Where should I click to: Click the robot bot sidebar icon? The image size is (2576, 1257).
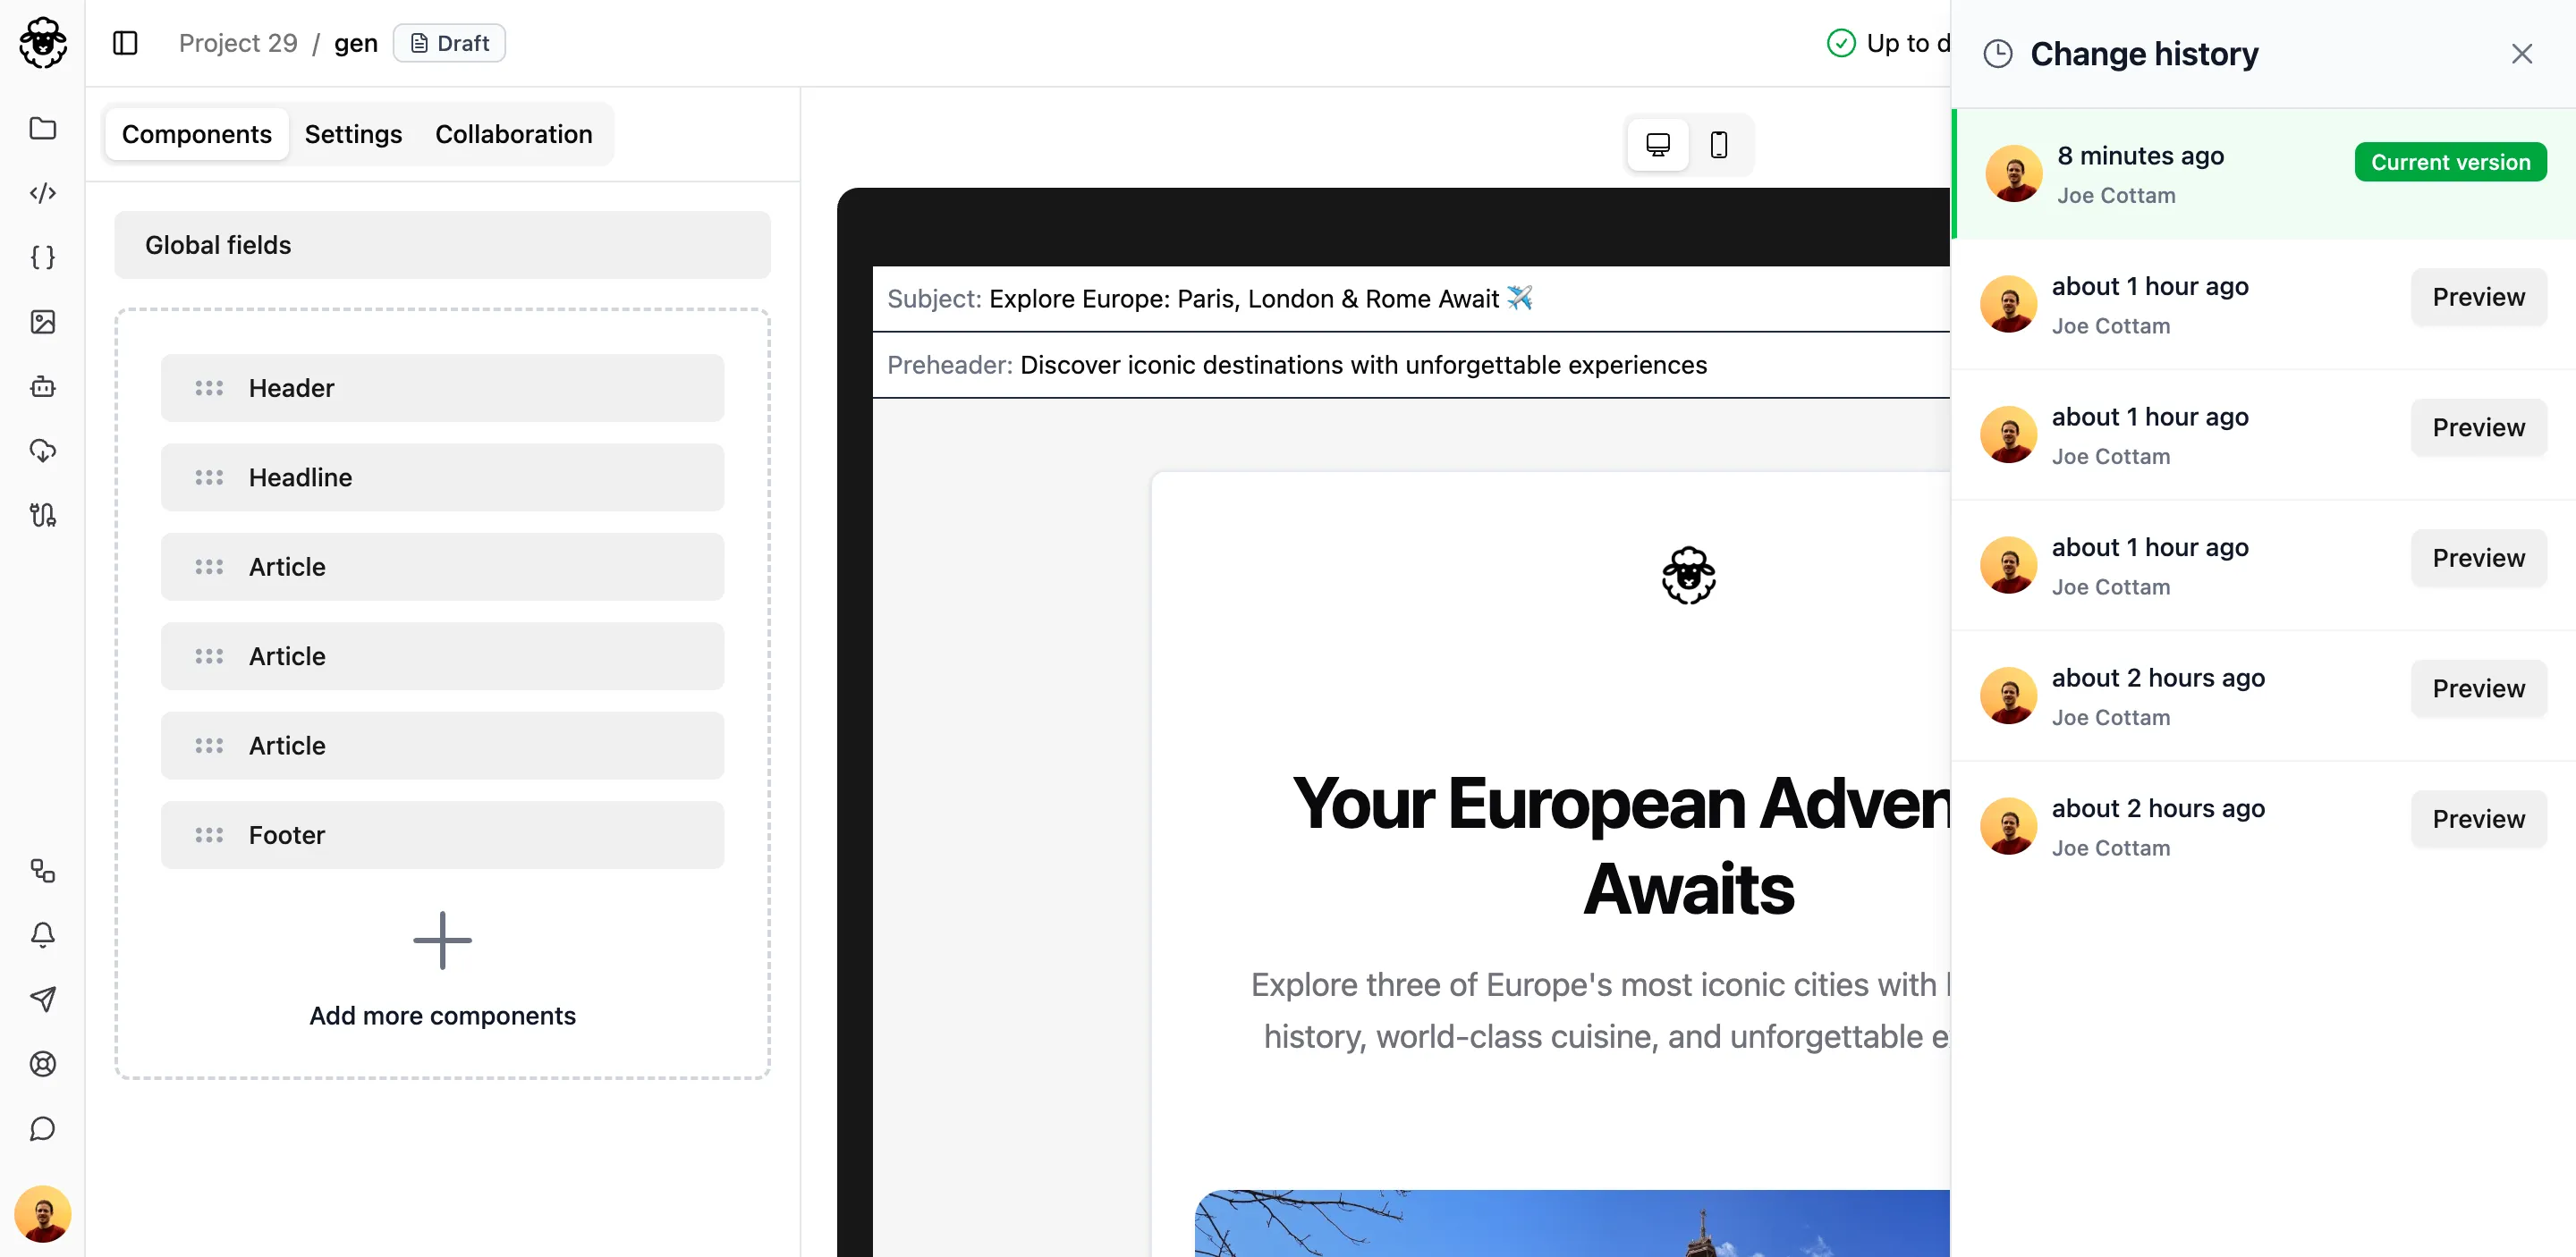pos(42,385)
